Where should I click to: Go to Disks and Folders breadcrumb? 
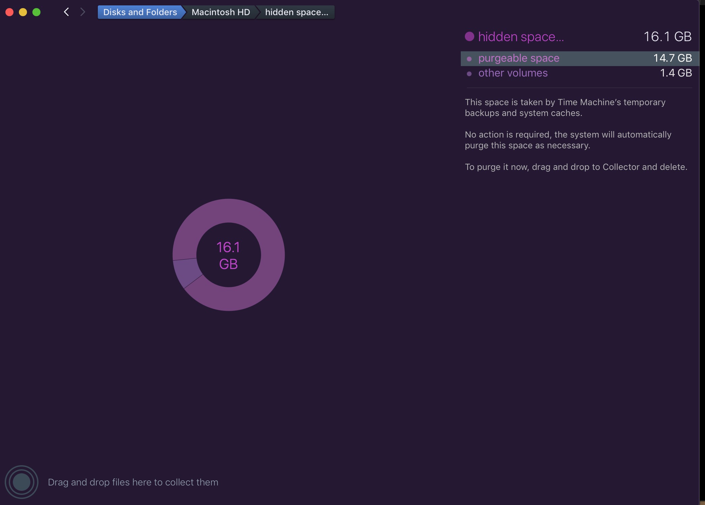click(x=140, y=12)
